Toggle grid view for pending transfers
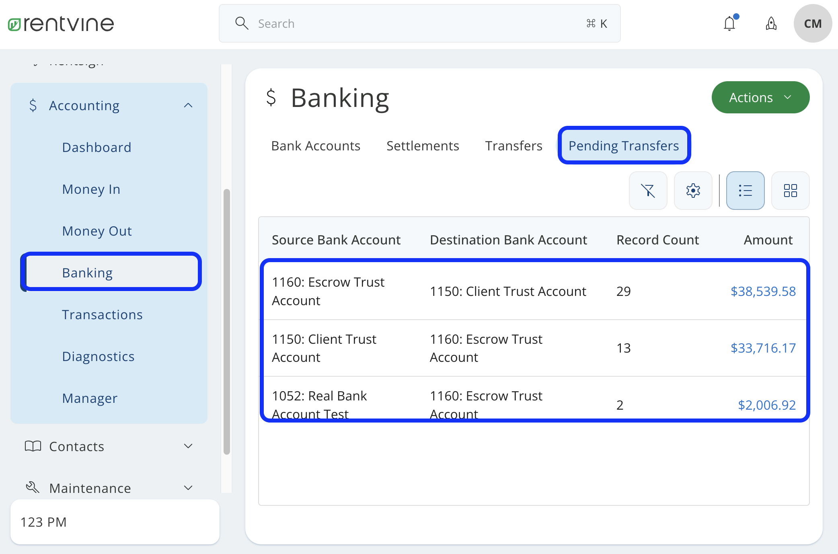This screenshot has height=554, width=838. click(790, 191)
